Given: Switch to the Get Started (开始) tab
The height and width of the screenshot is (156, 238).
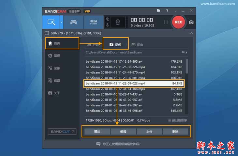Looking at the screenshot, I should 93,45.
